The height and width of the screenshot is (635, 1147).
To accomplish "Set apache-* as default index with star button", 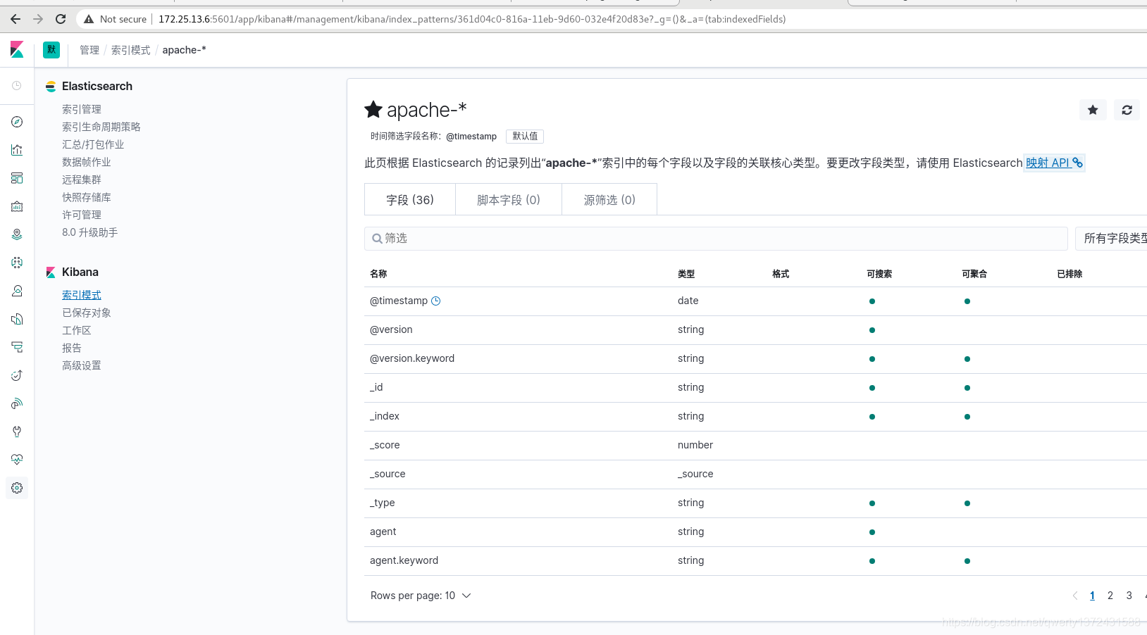I will 1093,110.
